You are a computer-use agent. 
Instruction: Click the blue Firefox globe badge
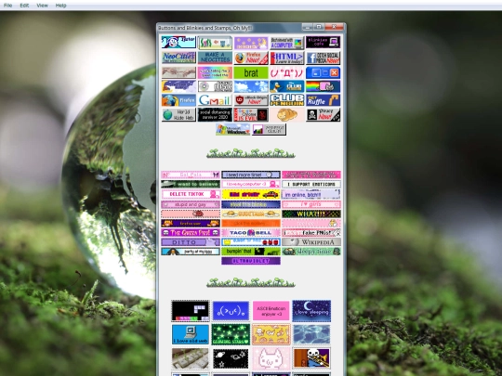point(178,100)
